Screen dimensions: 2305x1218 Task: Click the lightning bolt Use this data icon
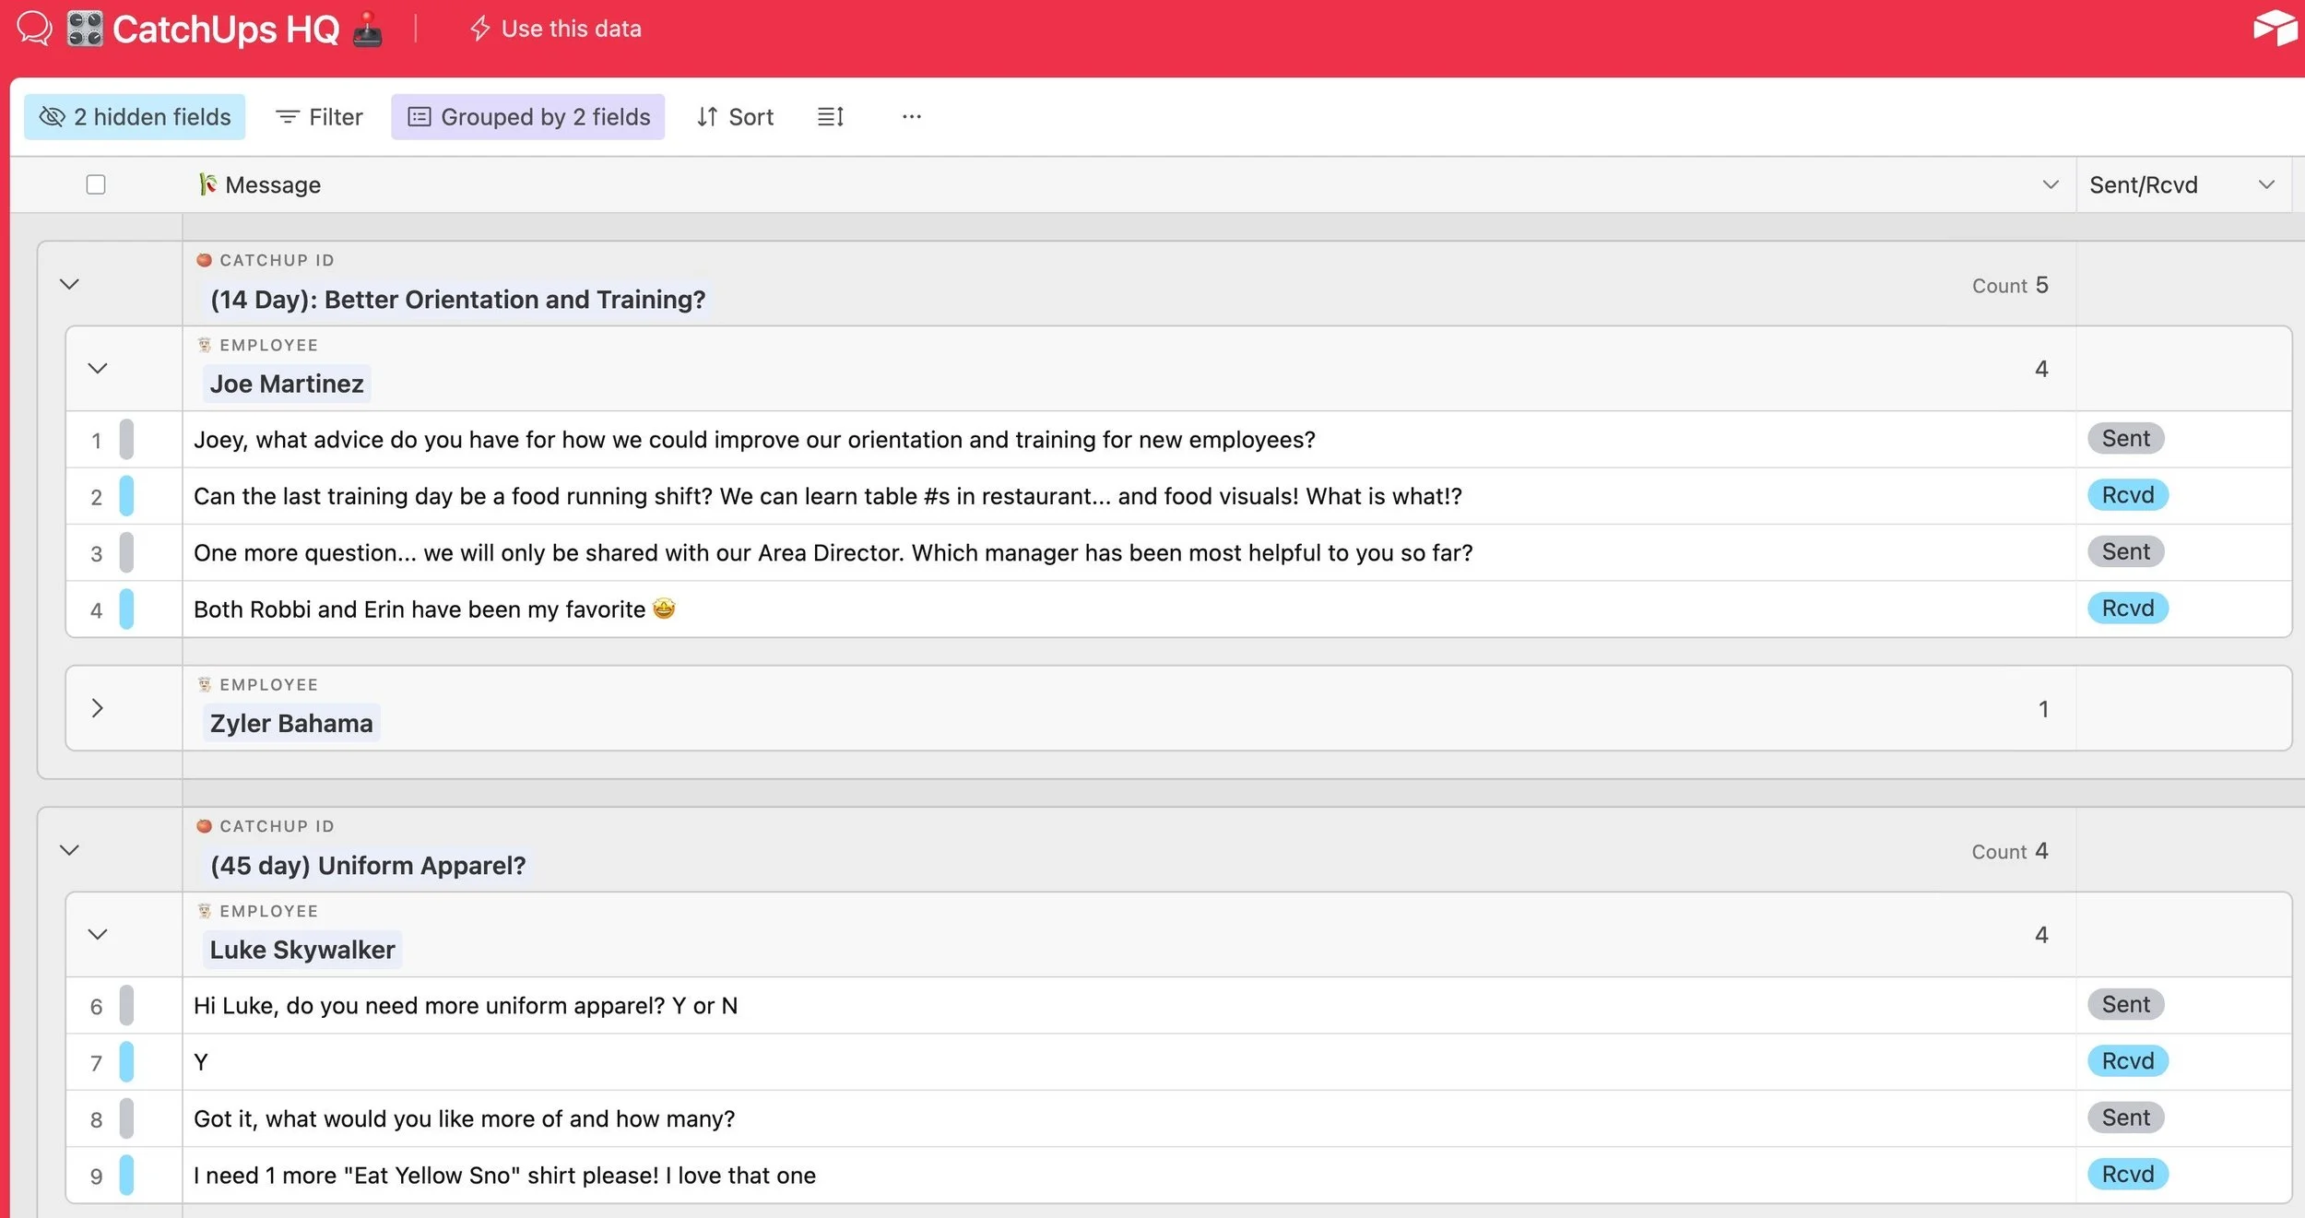pos(479,29)
